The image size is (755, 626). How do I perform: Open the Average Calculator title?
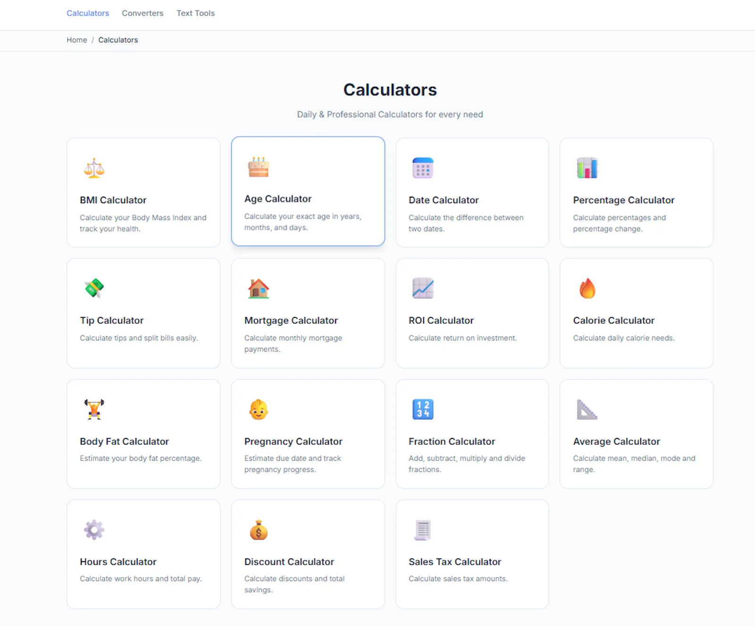[617, 441]
